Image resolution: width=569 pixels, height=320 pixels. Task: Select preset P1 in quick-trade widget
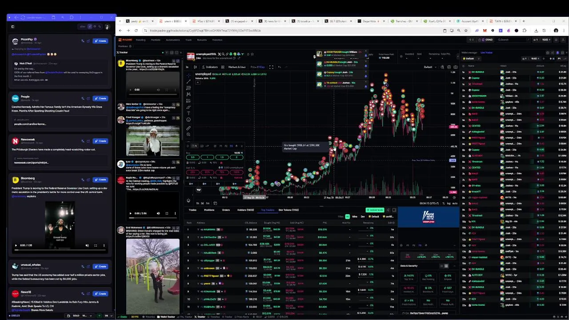click(x=220, y=146)
